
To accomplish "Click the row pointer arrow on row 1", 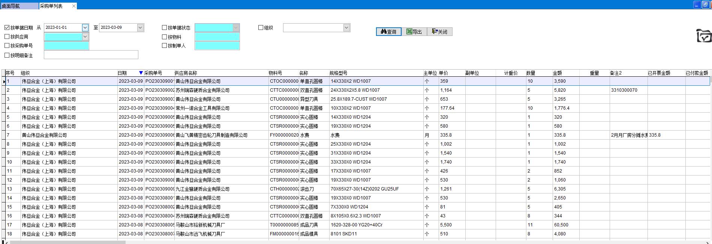I will click(x=4, y=82).
